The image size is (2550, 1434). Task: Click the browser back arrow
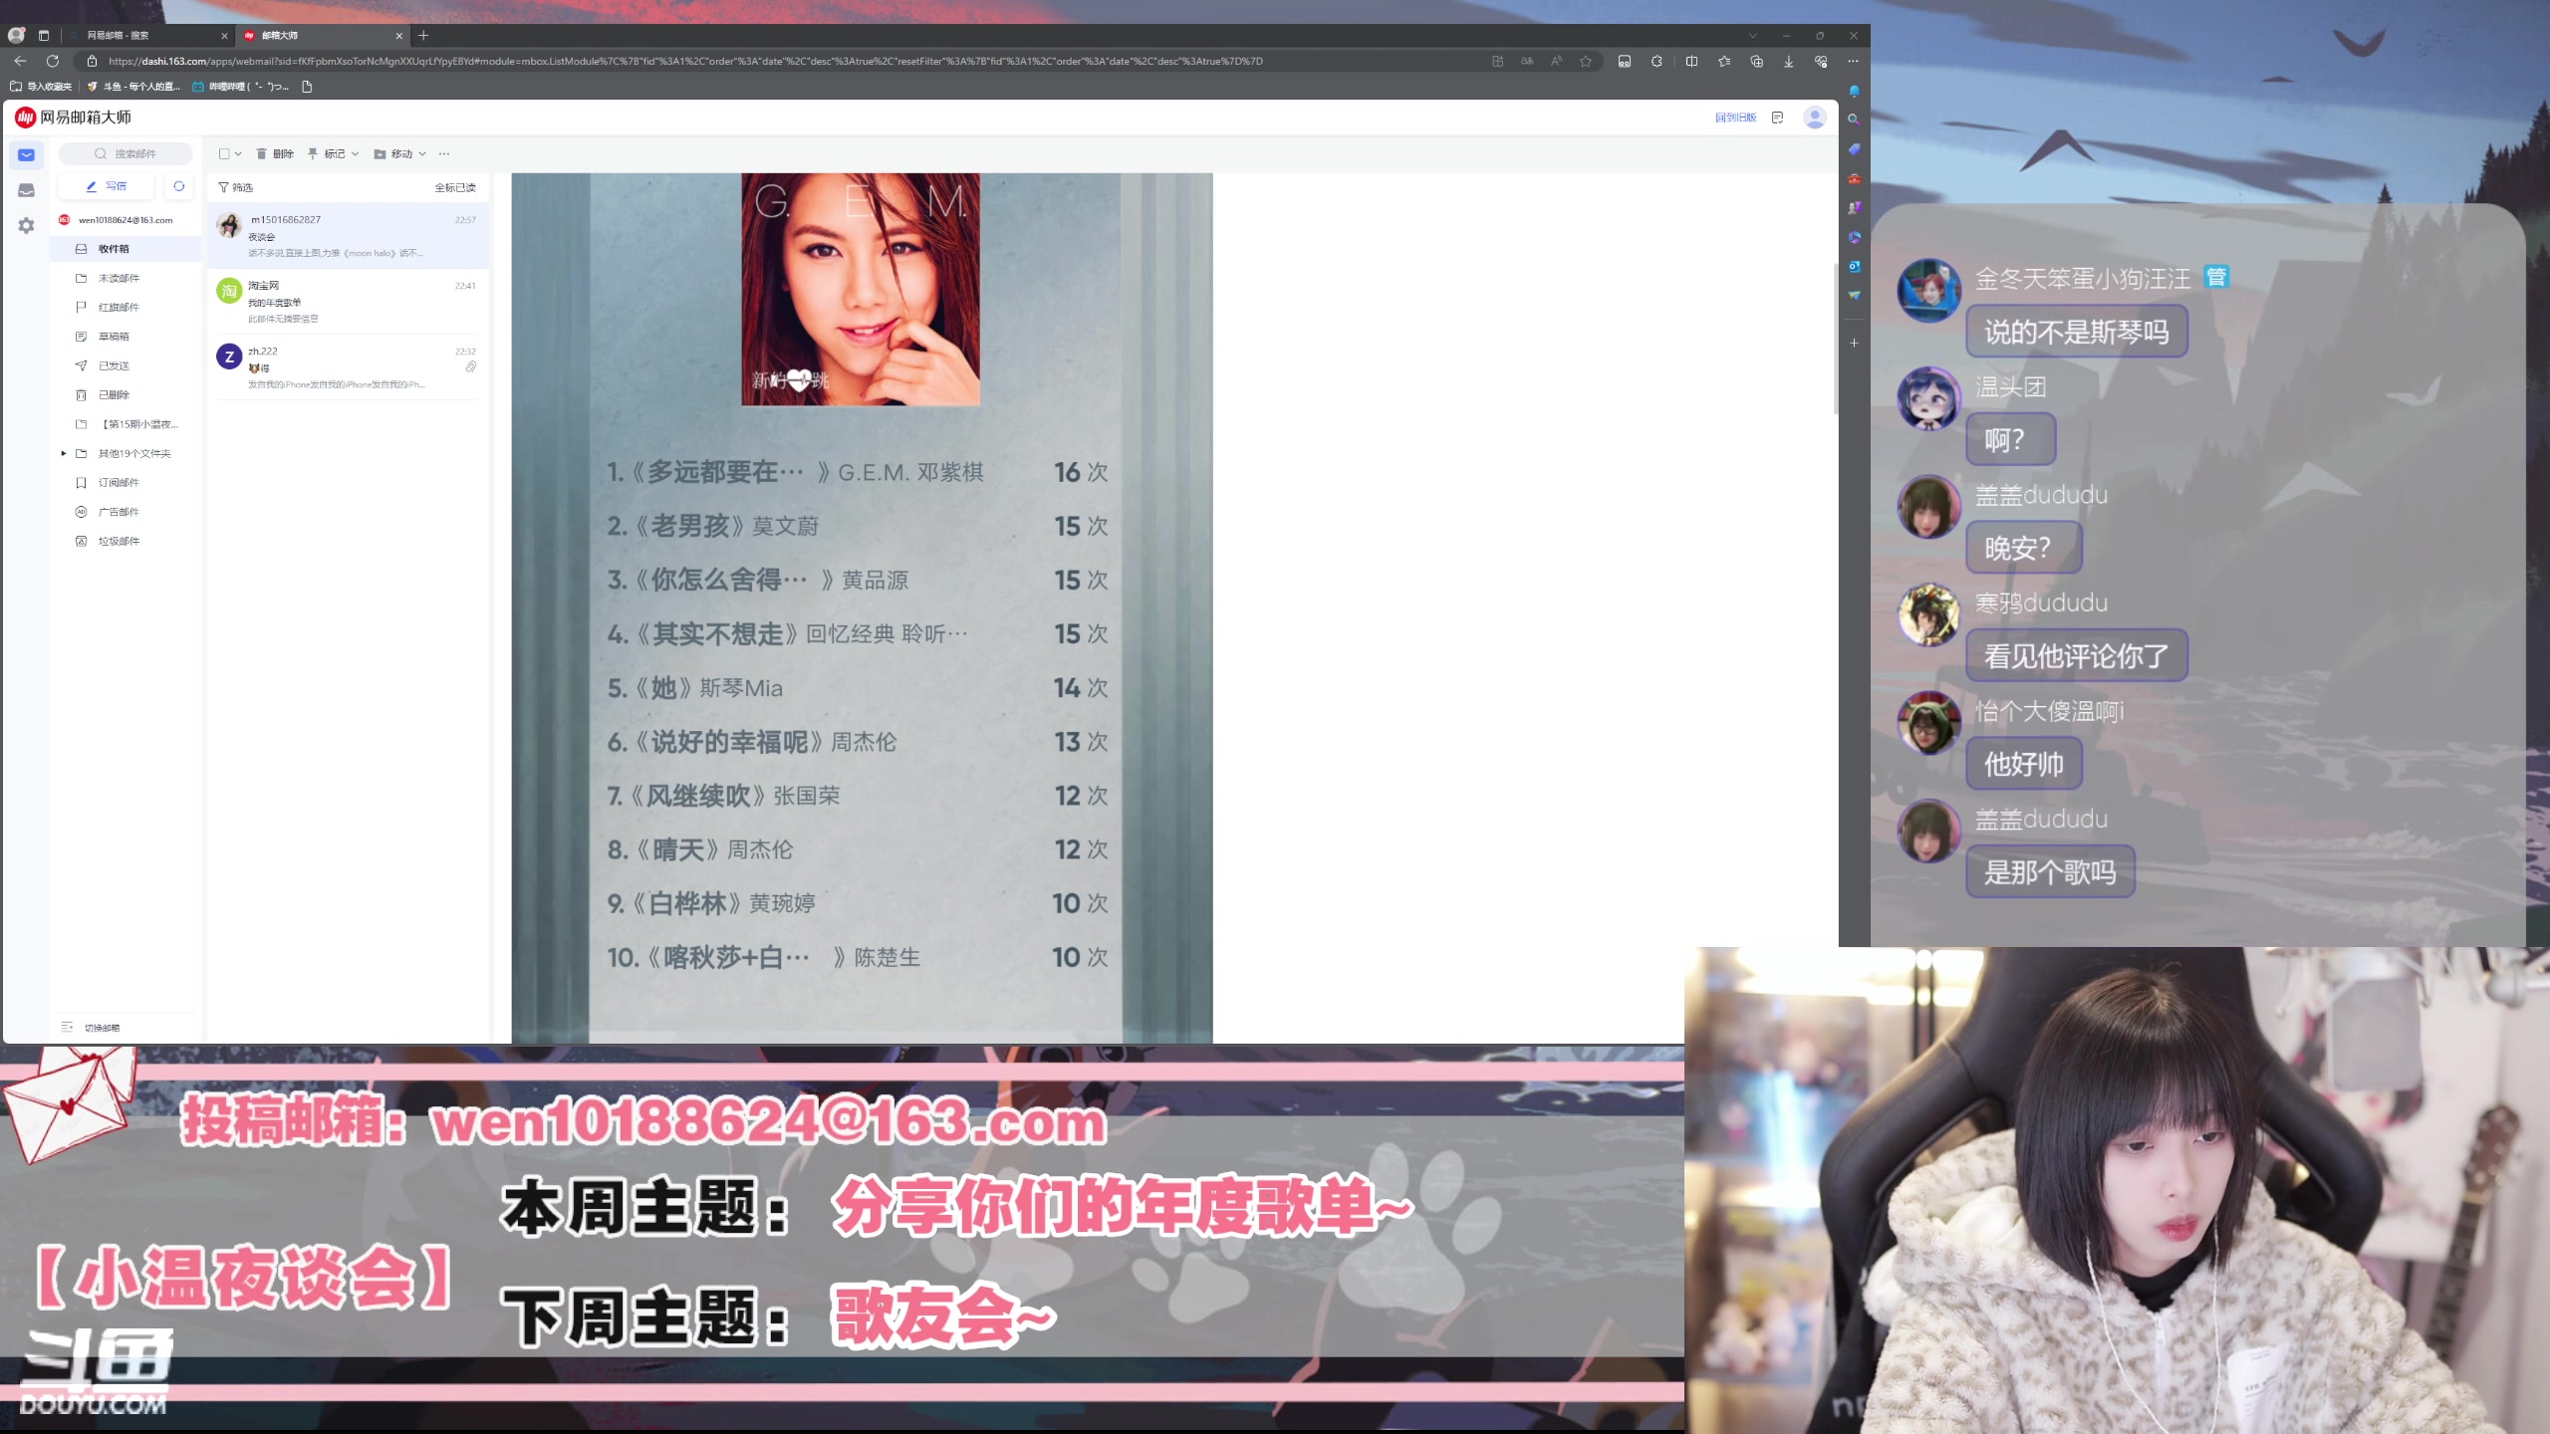tap(20, 61)
